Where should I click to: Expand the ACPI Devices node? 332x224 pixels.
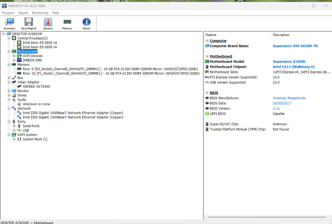[x=14, y=56]
